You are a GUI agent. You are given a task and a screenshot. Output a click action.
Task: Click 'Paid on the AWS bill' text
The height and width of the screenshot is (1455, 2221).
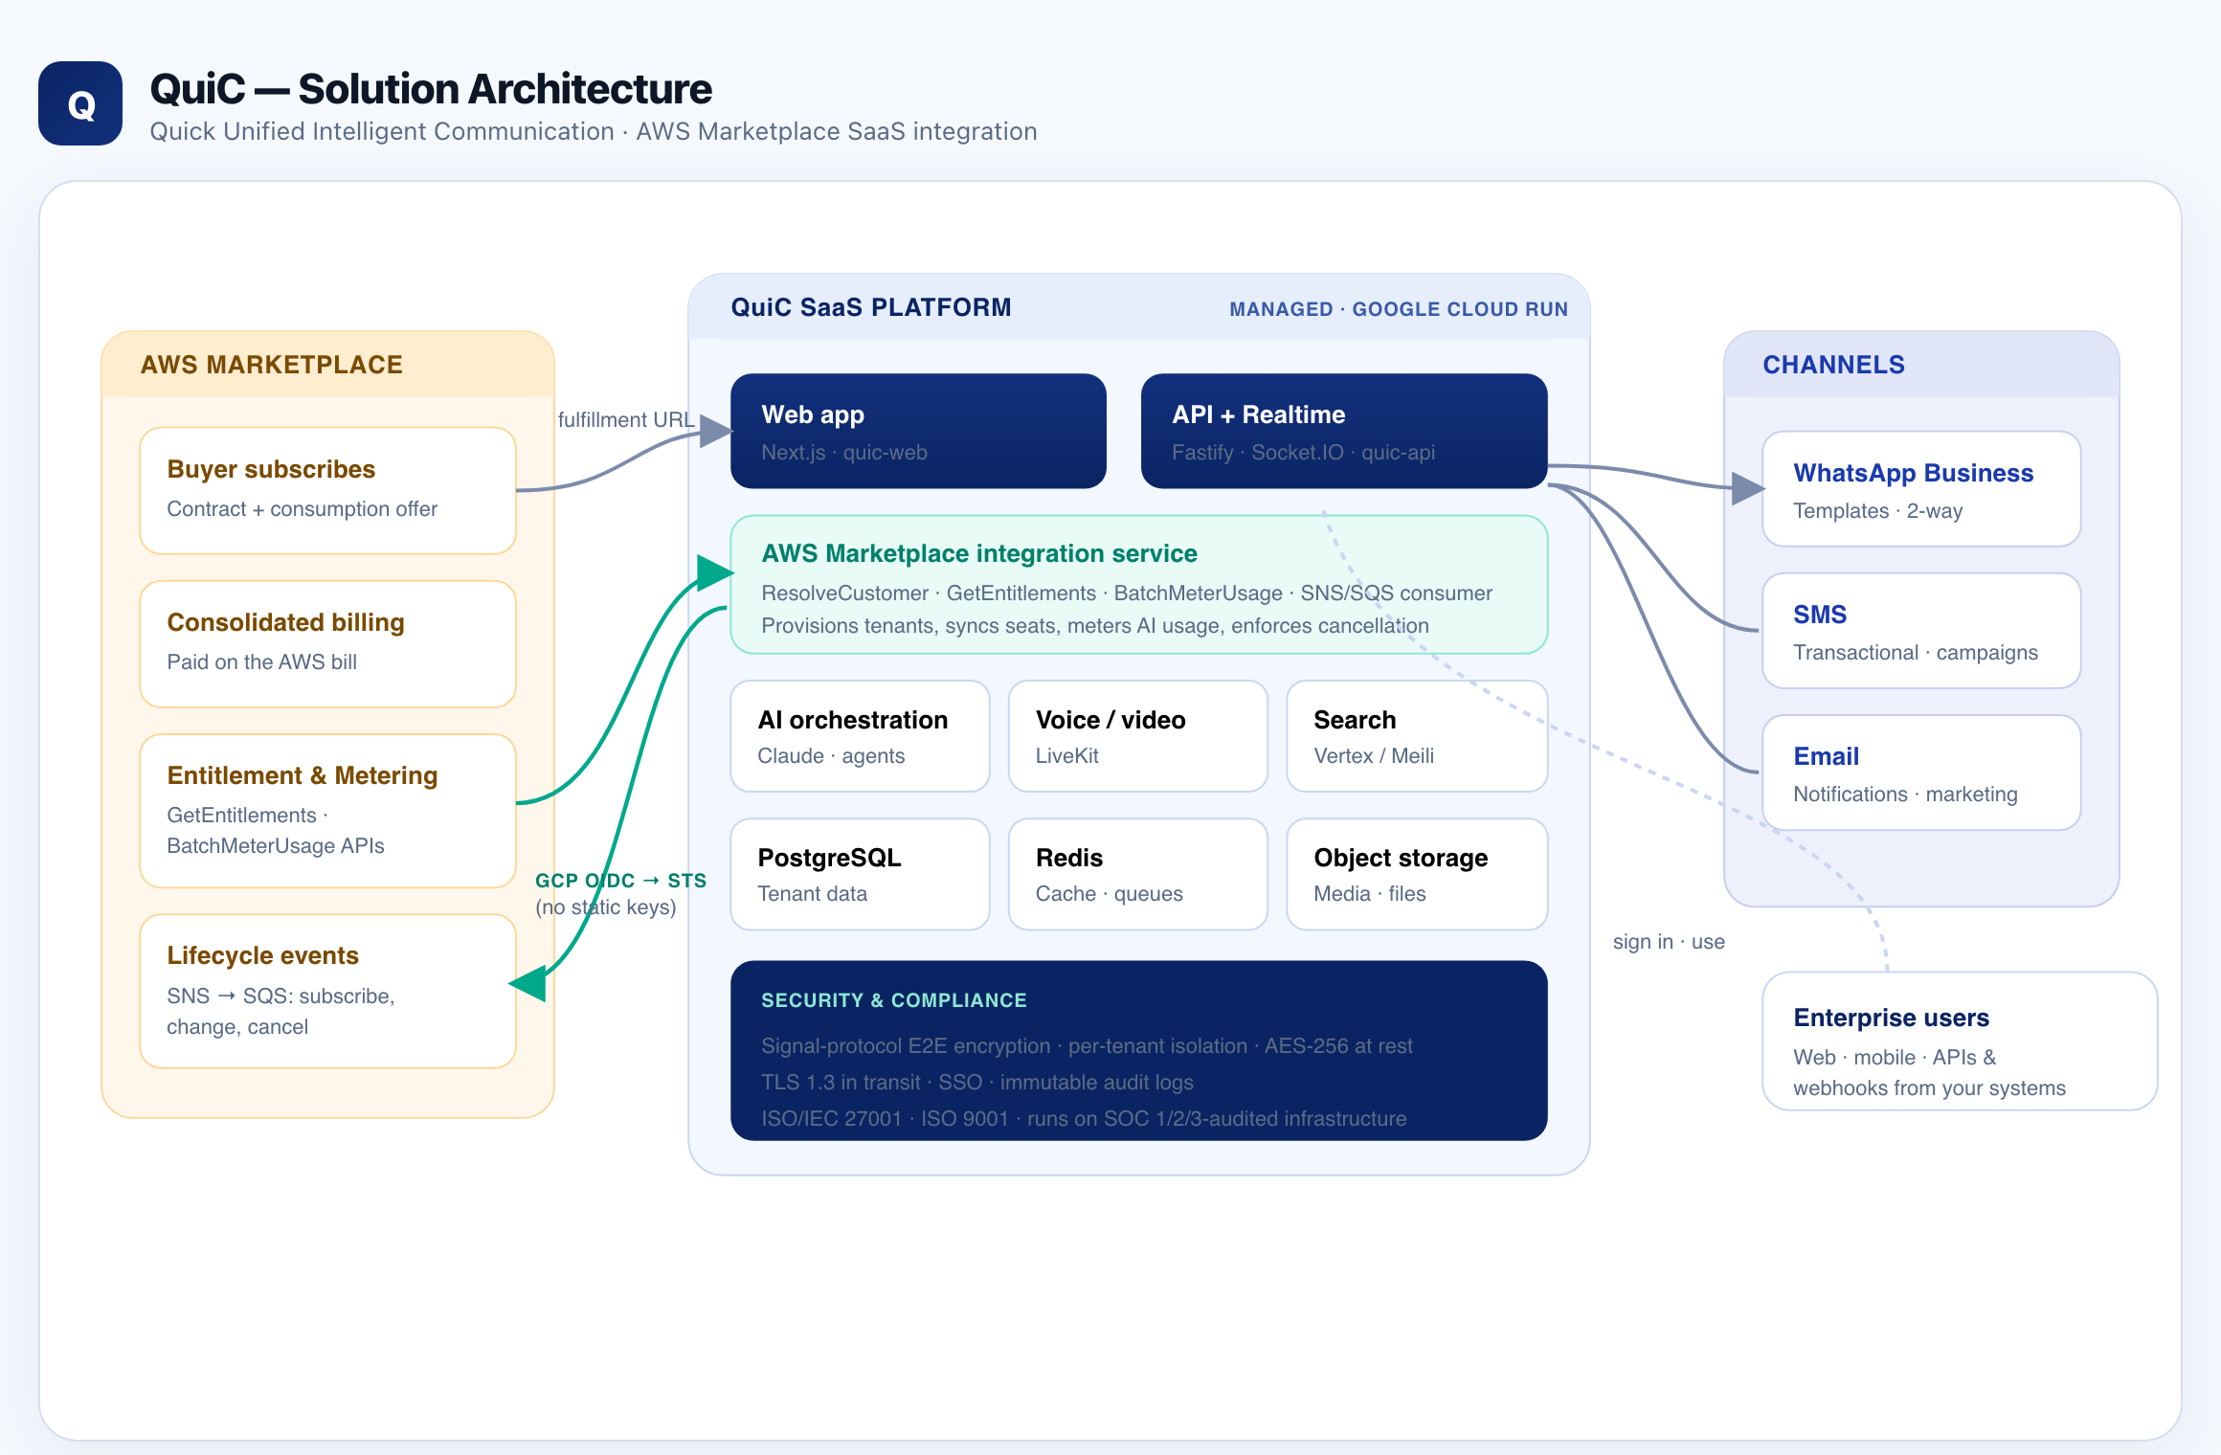click(x=262, y=662)
